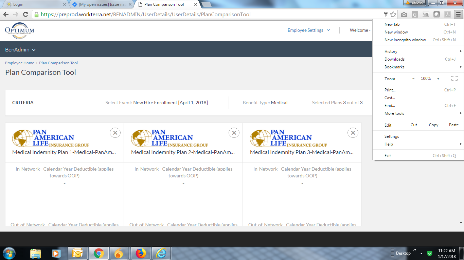
Task: Remove Medical Indemnity Plan 2 card
Action: pyautogui.click(x=234, y=133)
